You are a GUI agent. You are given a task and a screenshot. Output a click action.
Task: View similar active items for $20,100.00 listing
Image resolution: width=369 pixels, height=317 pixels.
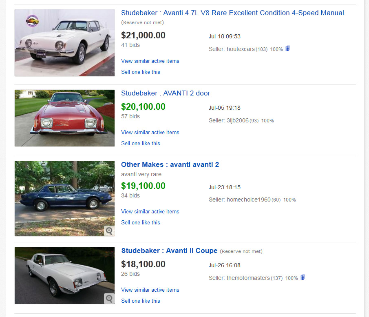pyautogui.click(x=150, y=133)
